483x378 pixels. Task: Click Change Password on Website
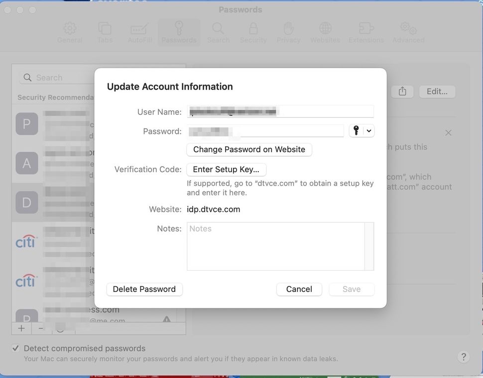tap(248, 149)
